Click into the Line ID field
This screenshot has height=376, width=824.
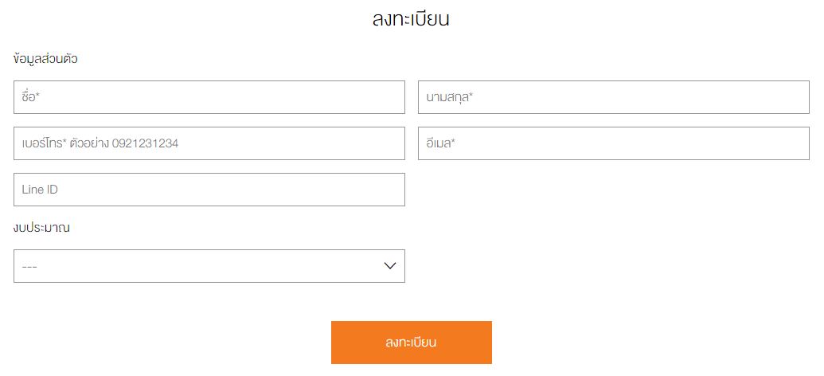(209, 190)
